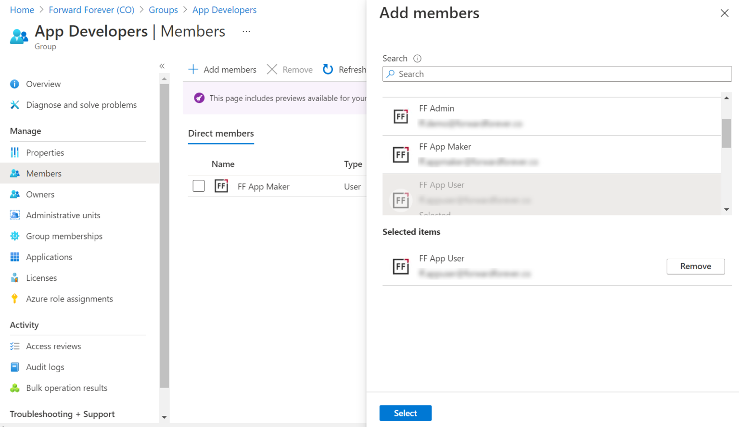
Task: Click the Licenses icon in the sidebar
Action: pos(15,278)
